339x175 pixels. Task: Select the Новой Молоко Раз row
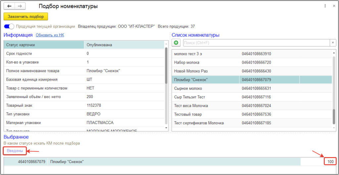[x=252, y=71]
